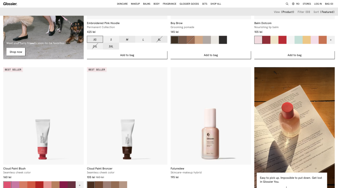Open the search magnifier icon
This screenshot has width=338, height=188.
[x=287, y=4]
